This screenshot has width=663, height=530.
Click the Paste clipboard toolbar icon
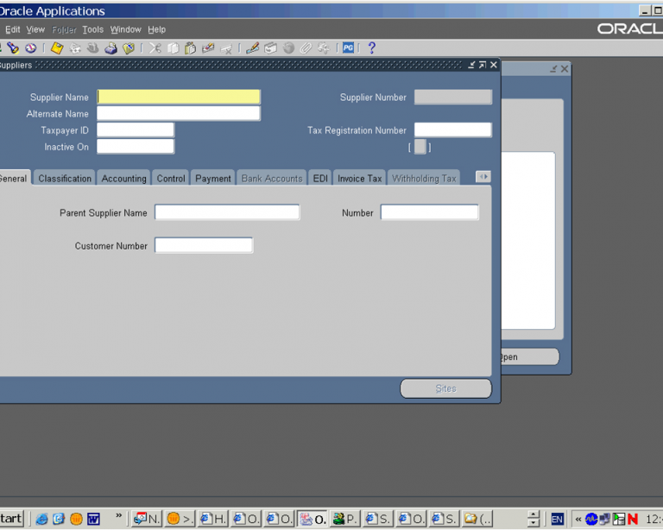point(190,48)
